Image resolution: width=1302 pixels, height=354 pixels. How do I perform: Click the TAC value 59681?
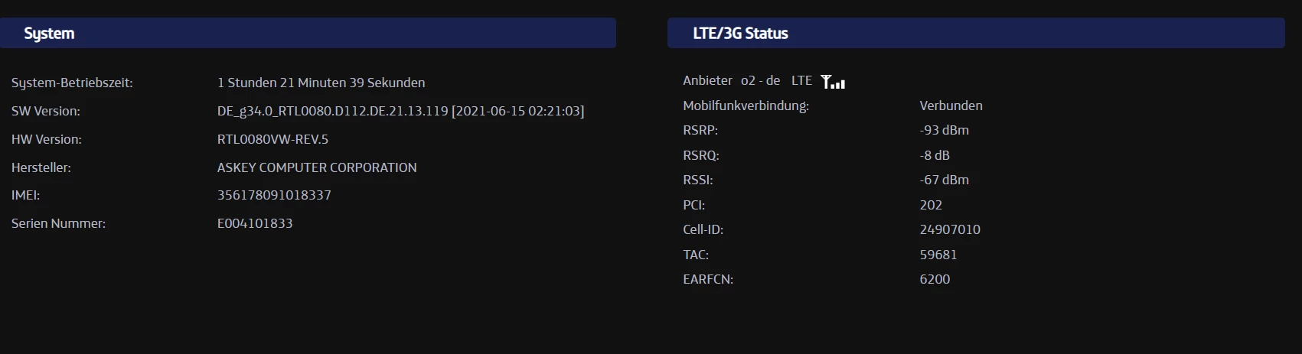pos(938,255)
